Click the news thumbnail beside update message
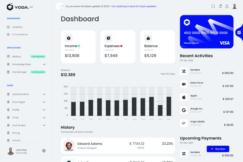The image size is (243, 162). tap(60, 6)
